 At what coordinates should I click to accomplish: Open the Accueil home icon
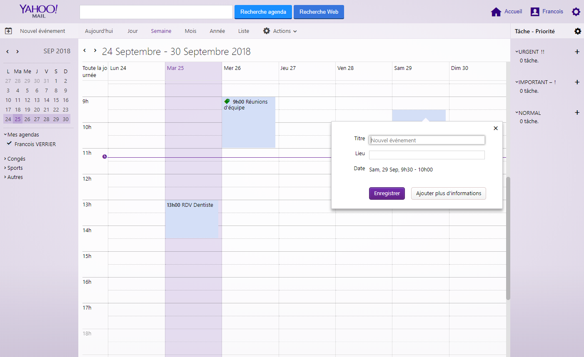(496, 12)
